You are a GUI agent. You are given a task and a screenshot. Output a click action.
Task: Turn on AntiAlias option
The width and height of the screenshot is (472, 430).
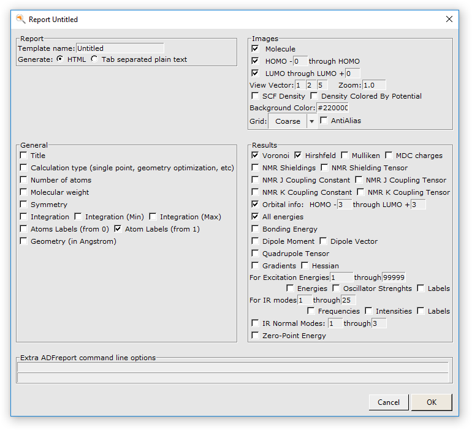point(324,121)
